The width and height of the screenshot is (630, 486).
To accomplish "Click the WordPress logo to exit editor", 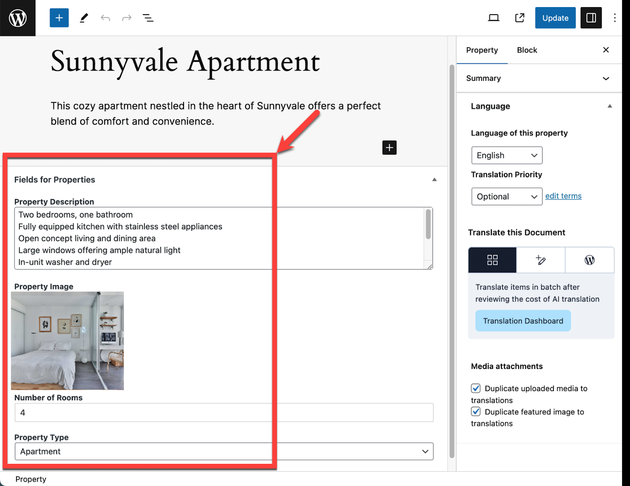I will coord(18,18).
